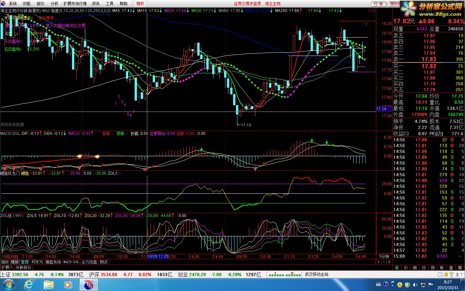Select the 模板 tab

pos(15,262)
